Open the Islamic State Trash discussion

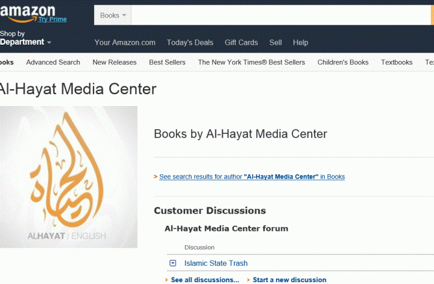(216, 263)
